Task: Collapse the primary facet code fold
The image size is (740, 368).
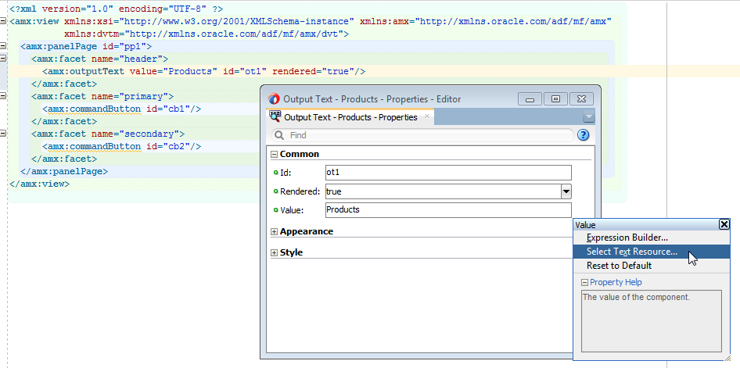Action: [x=3, y=96]
